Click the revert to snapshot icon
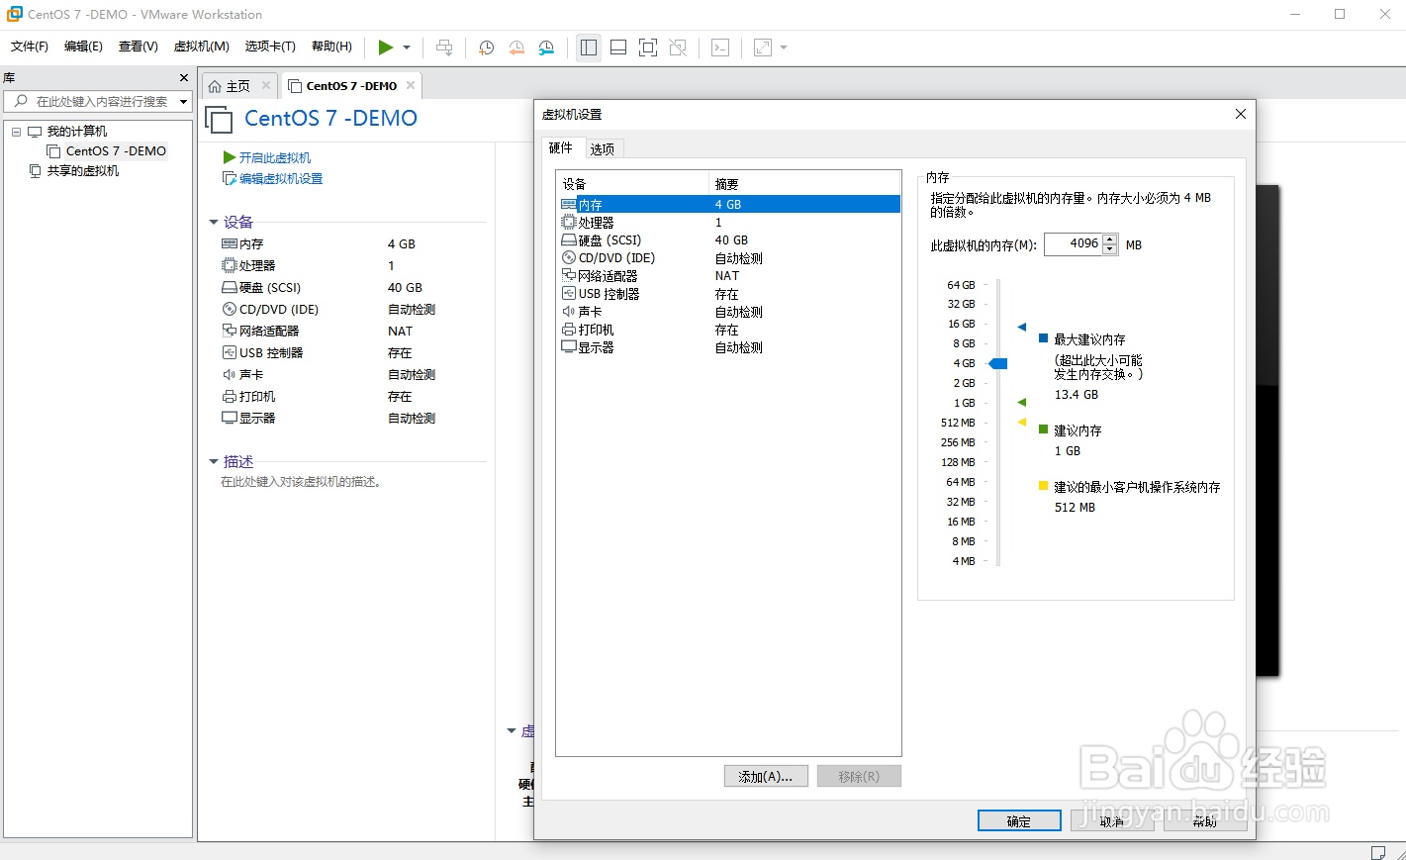This screenshot has height=860, width=1406. (x=516, y=48)
